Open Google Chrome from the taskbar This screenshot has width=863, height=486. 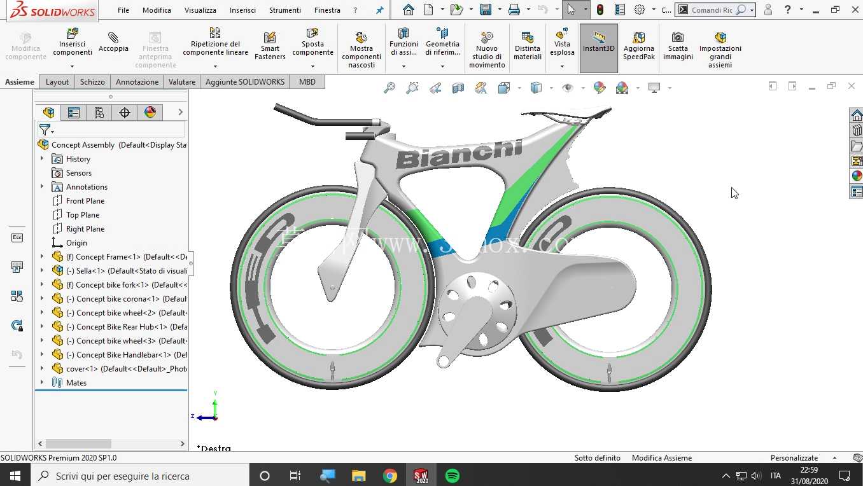pyautogui.click(x=390, y=476)
